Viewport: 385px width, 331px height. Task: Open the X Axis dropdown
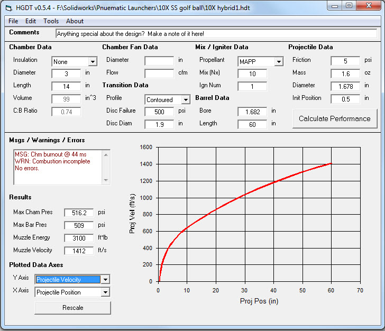point(105,292)
